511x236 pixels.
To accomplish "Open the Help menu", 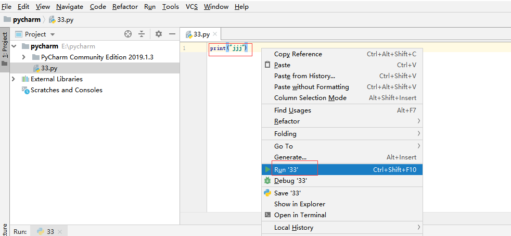I will click(x=241, y=7).
